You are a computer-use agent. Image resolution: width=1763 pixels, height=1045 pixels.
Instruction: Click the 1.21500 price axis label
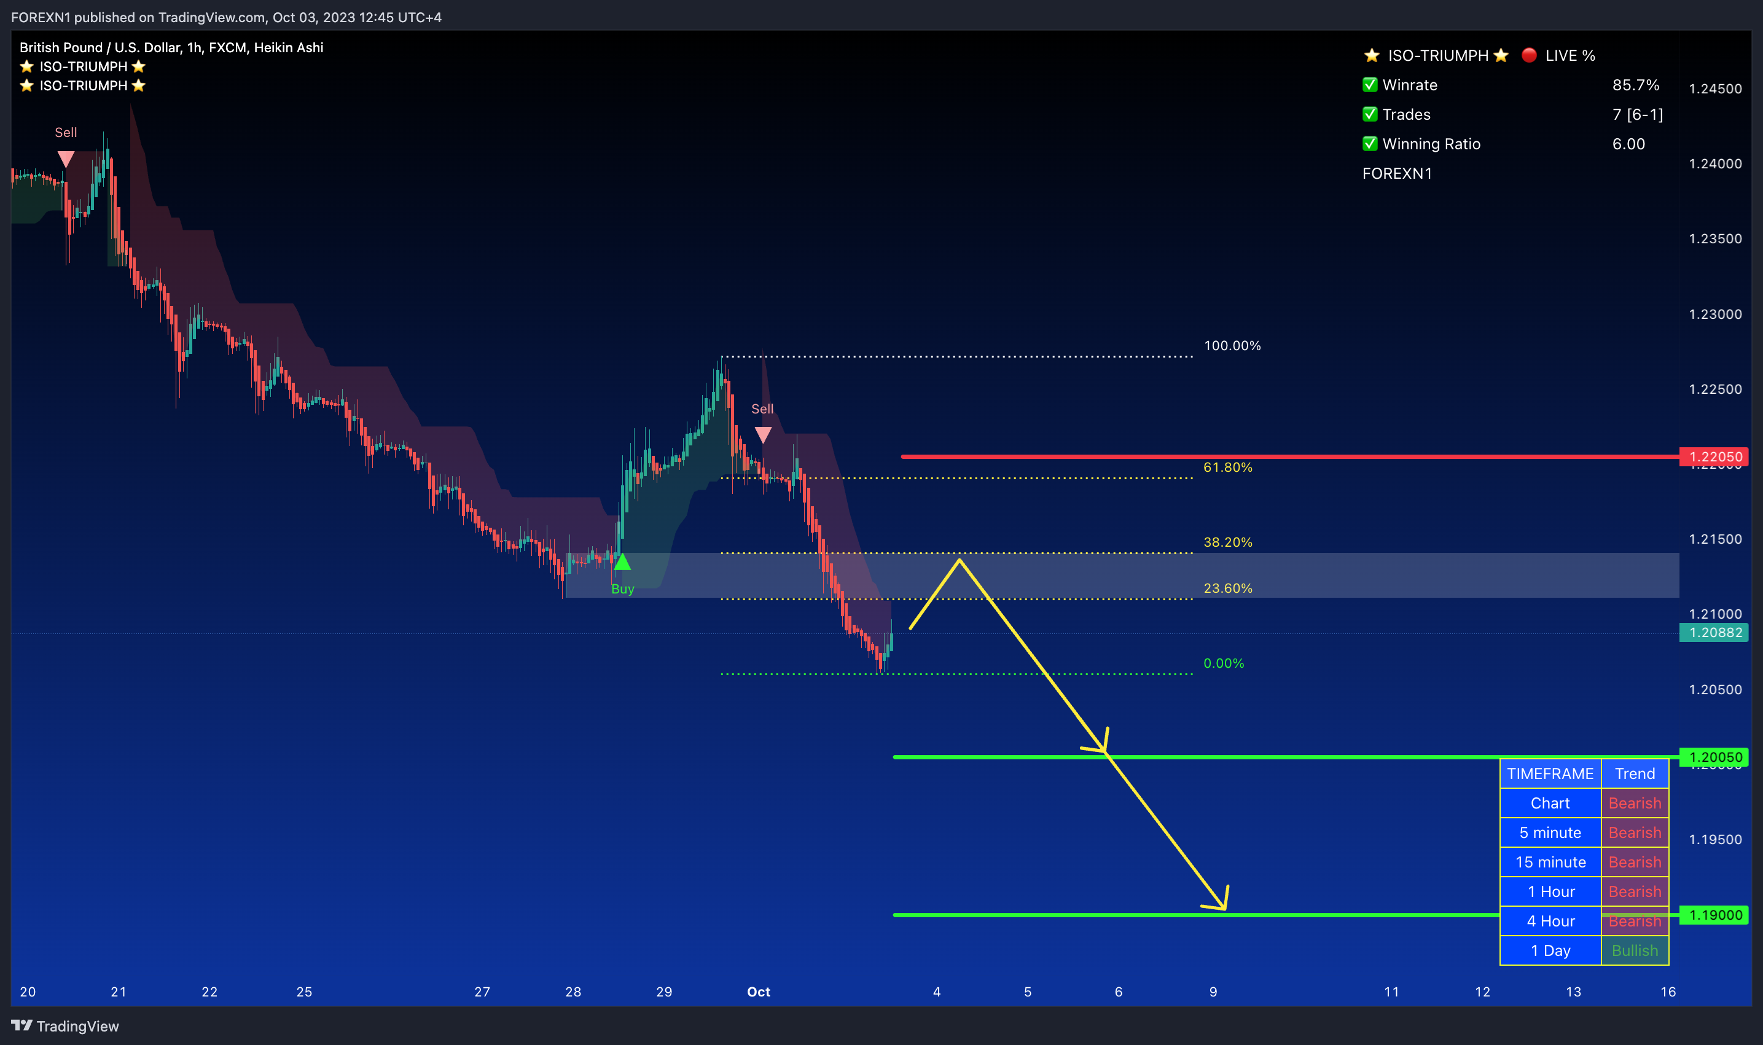pyautogui.click(x=1715, y=539)
